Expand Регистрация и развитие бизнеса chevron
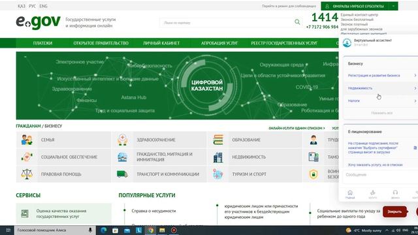The image size is (418, 235). tap(415, 76)
